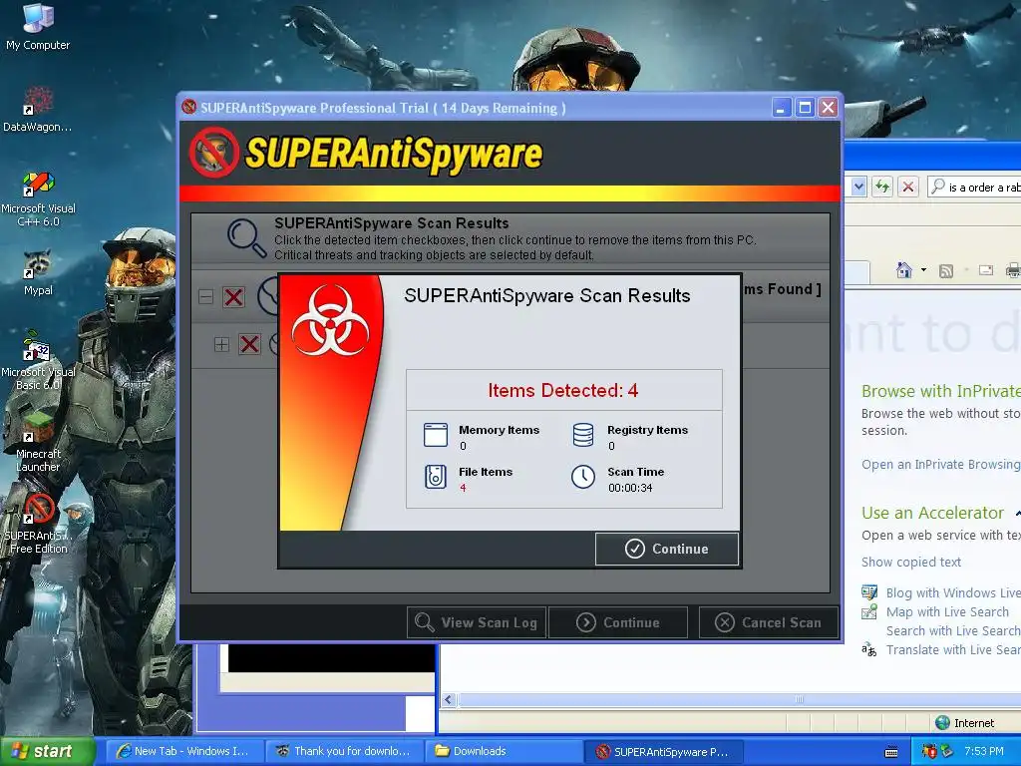
Task: Switch to New Tab - Windows Internet Explorer taskbar button
Action: pyautogui.click(x=184, y=751)
